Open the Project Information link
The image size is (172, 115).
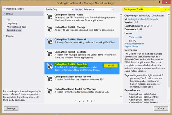pos(134,44)
